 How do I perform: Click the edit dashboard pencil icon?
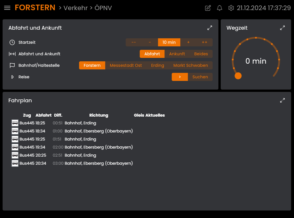coord(208,8)
